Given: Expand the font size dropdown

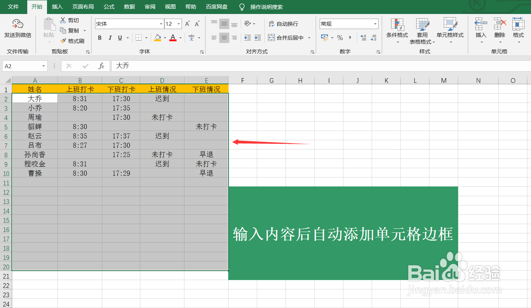Looking at the screenshot, I should [178, 24].
